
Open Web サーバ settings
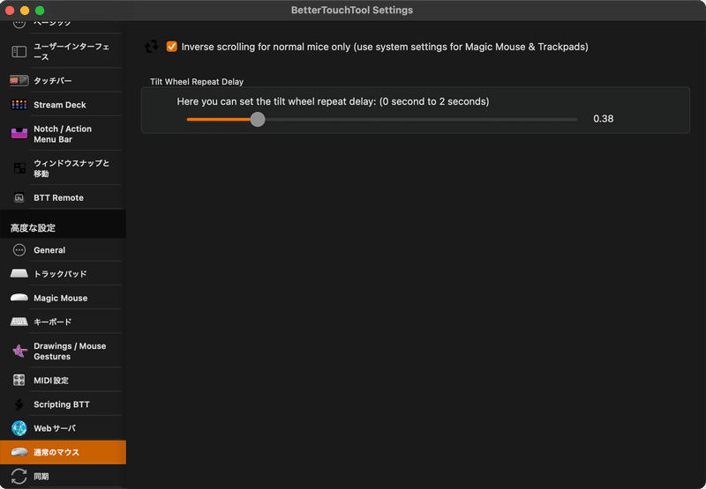point(63,428)
